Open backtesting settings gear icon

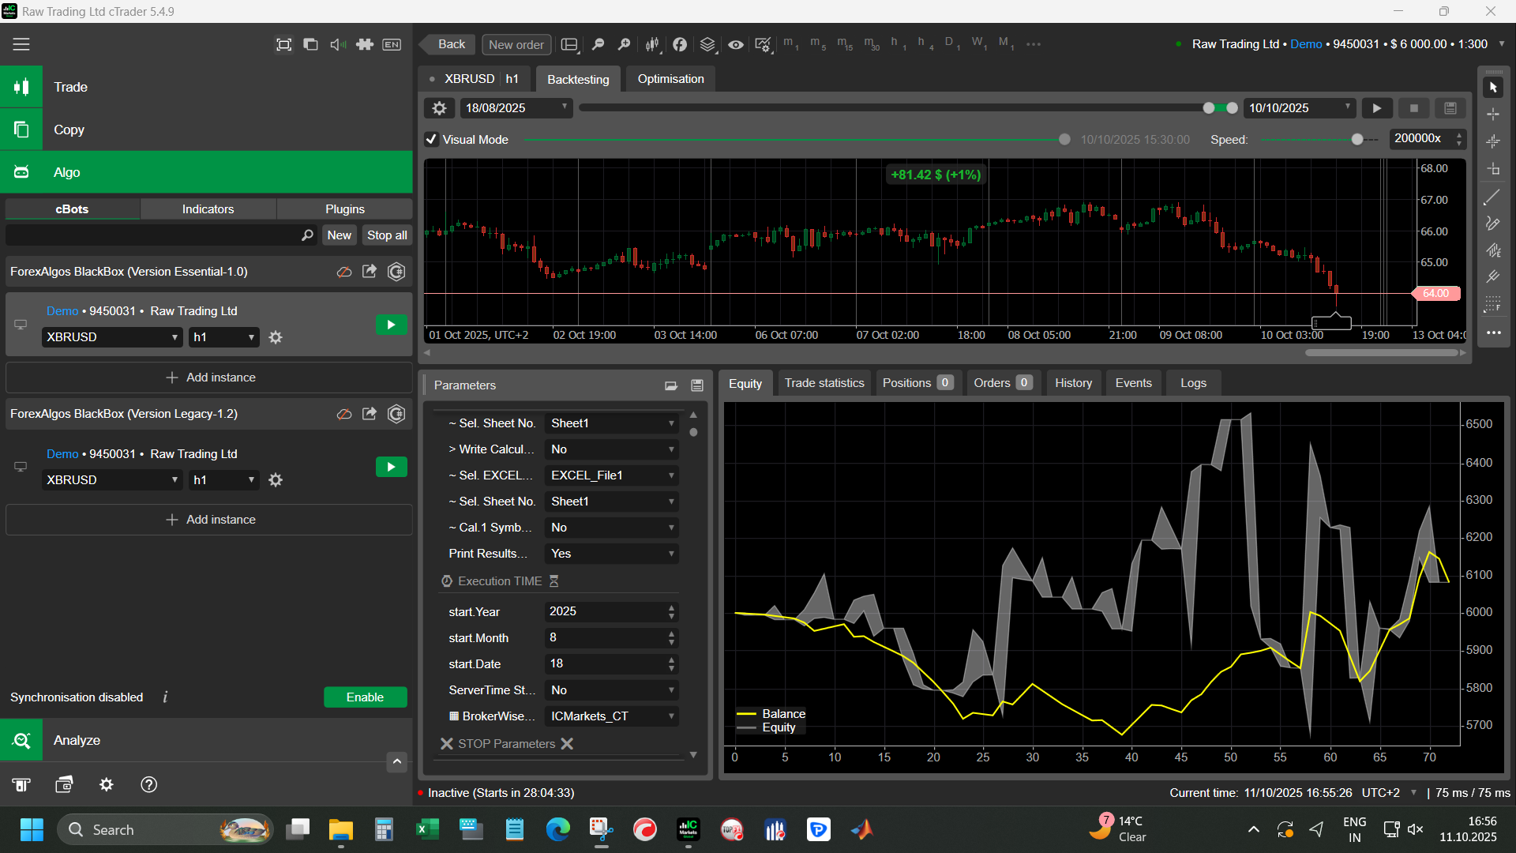pos(440,108)
